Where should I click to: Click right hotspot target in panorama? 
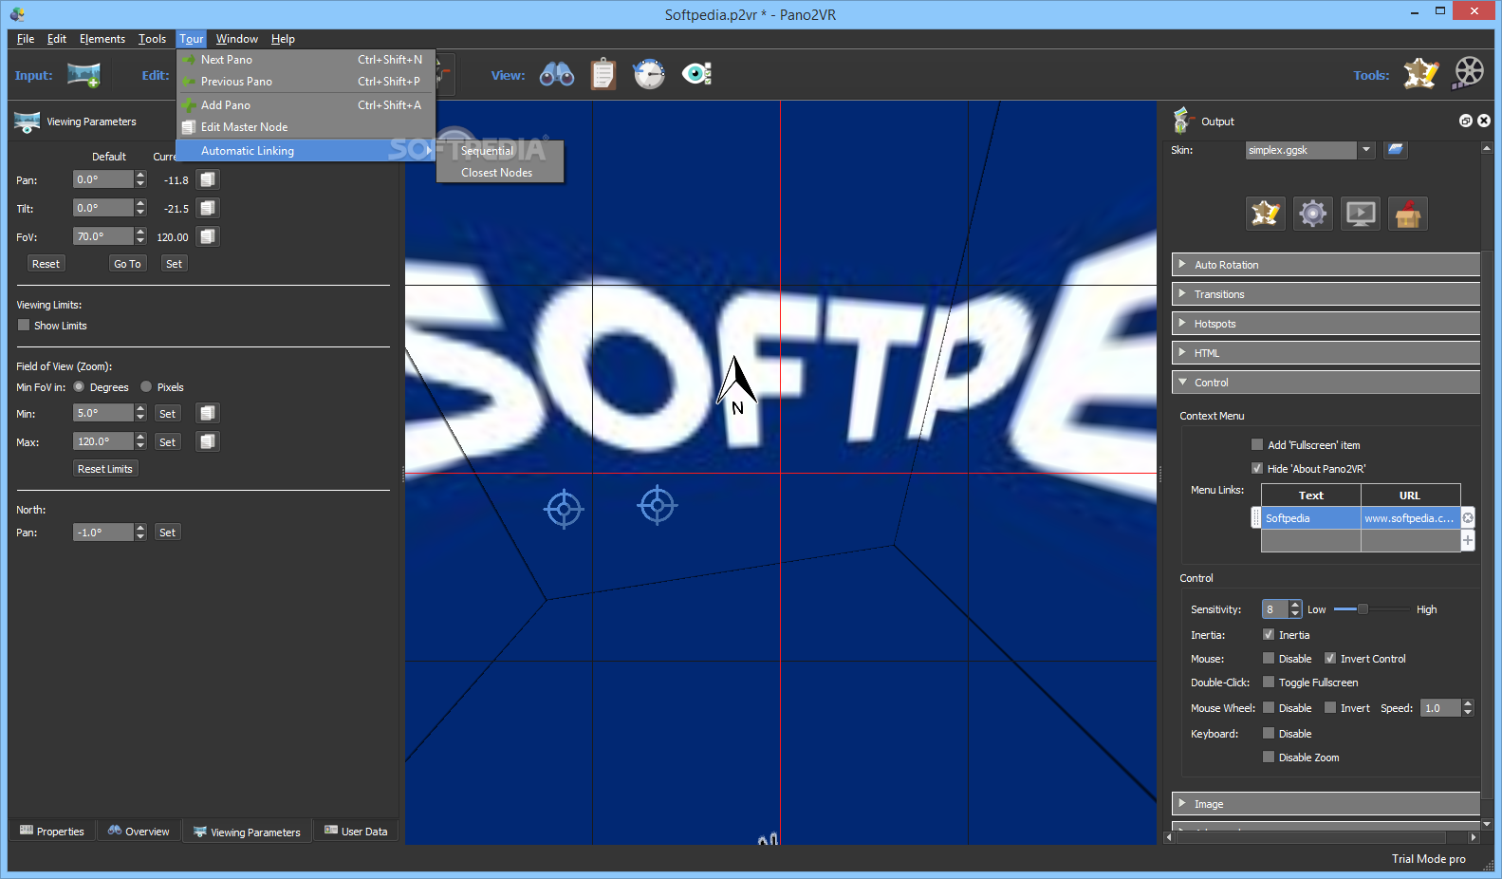point(658,505)
